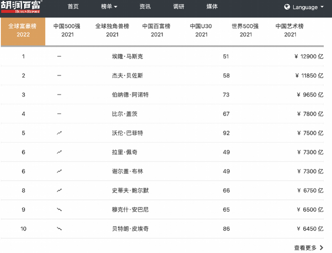Click the upward trend icon for 史蒂夫·鲍尔默
The image size is (332, 253).
pyautogui.click(x=59, y=191)
